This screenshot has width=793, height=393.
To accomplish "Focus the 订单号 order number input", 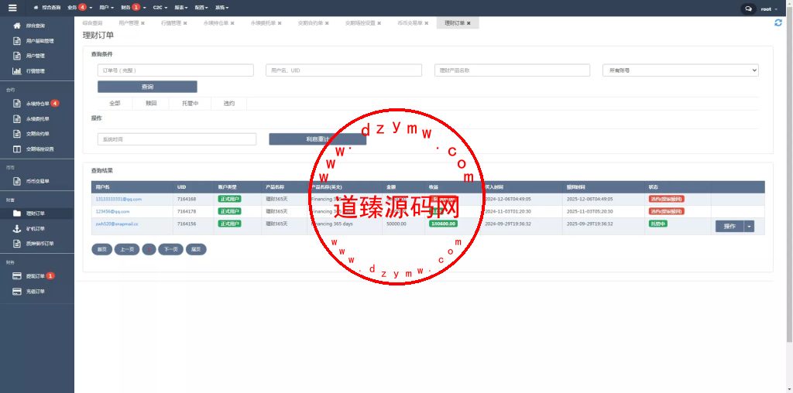I will (176, 70).
